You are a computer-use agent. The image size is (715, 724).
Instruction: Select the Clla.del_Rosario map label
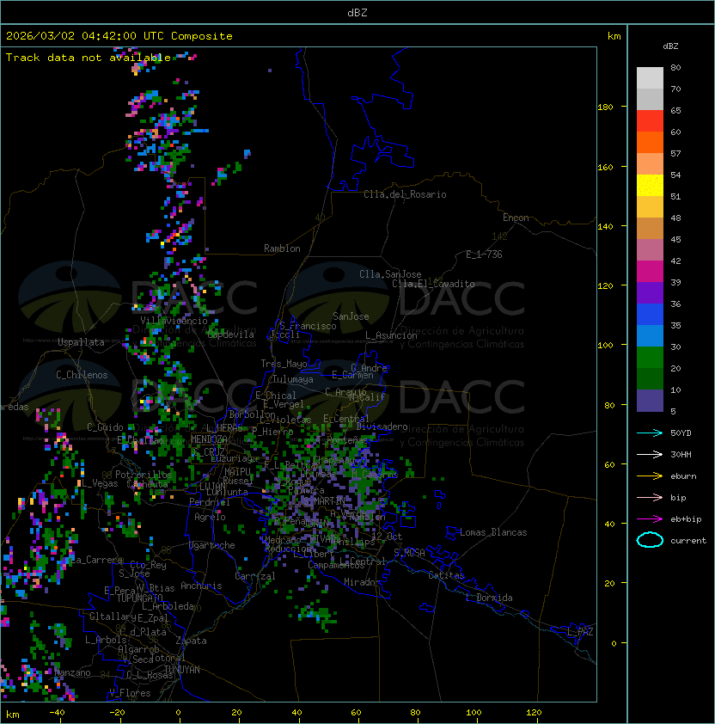click(x=405, y=194)
